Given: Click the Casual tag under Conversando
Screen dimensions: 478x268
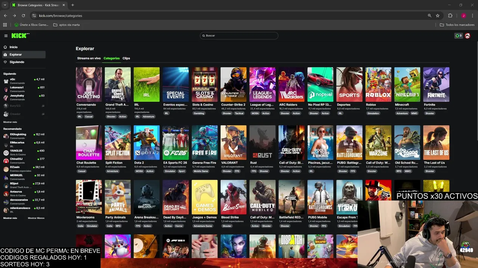Looking at the screenshot, I should (89, 117).
